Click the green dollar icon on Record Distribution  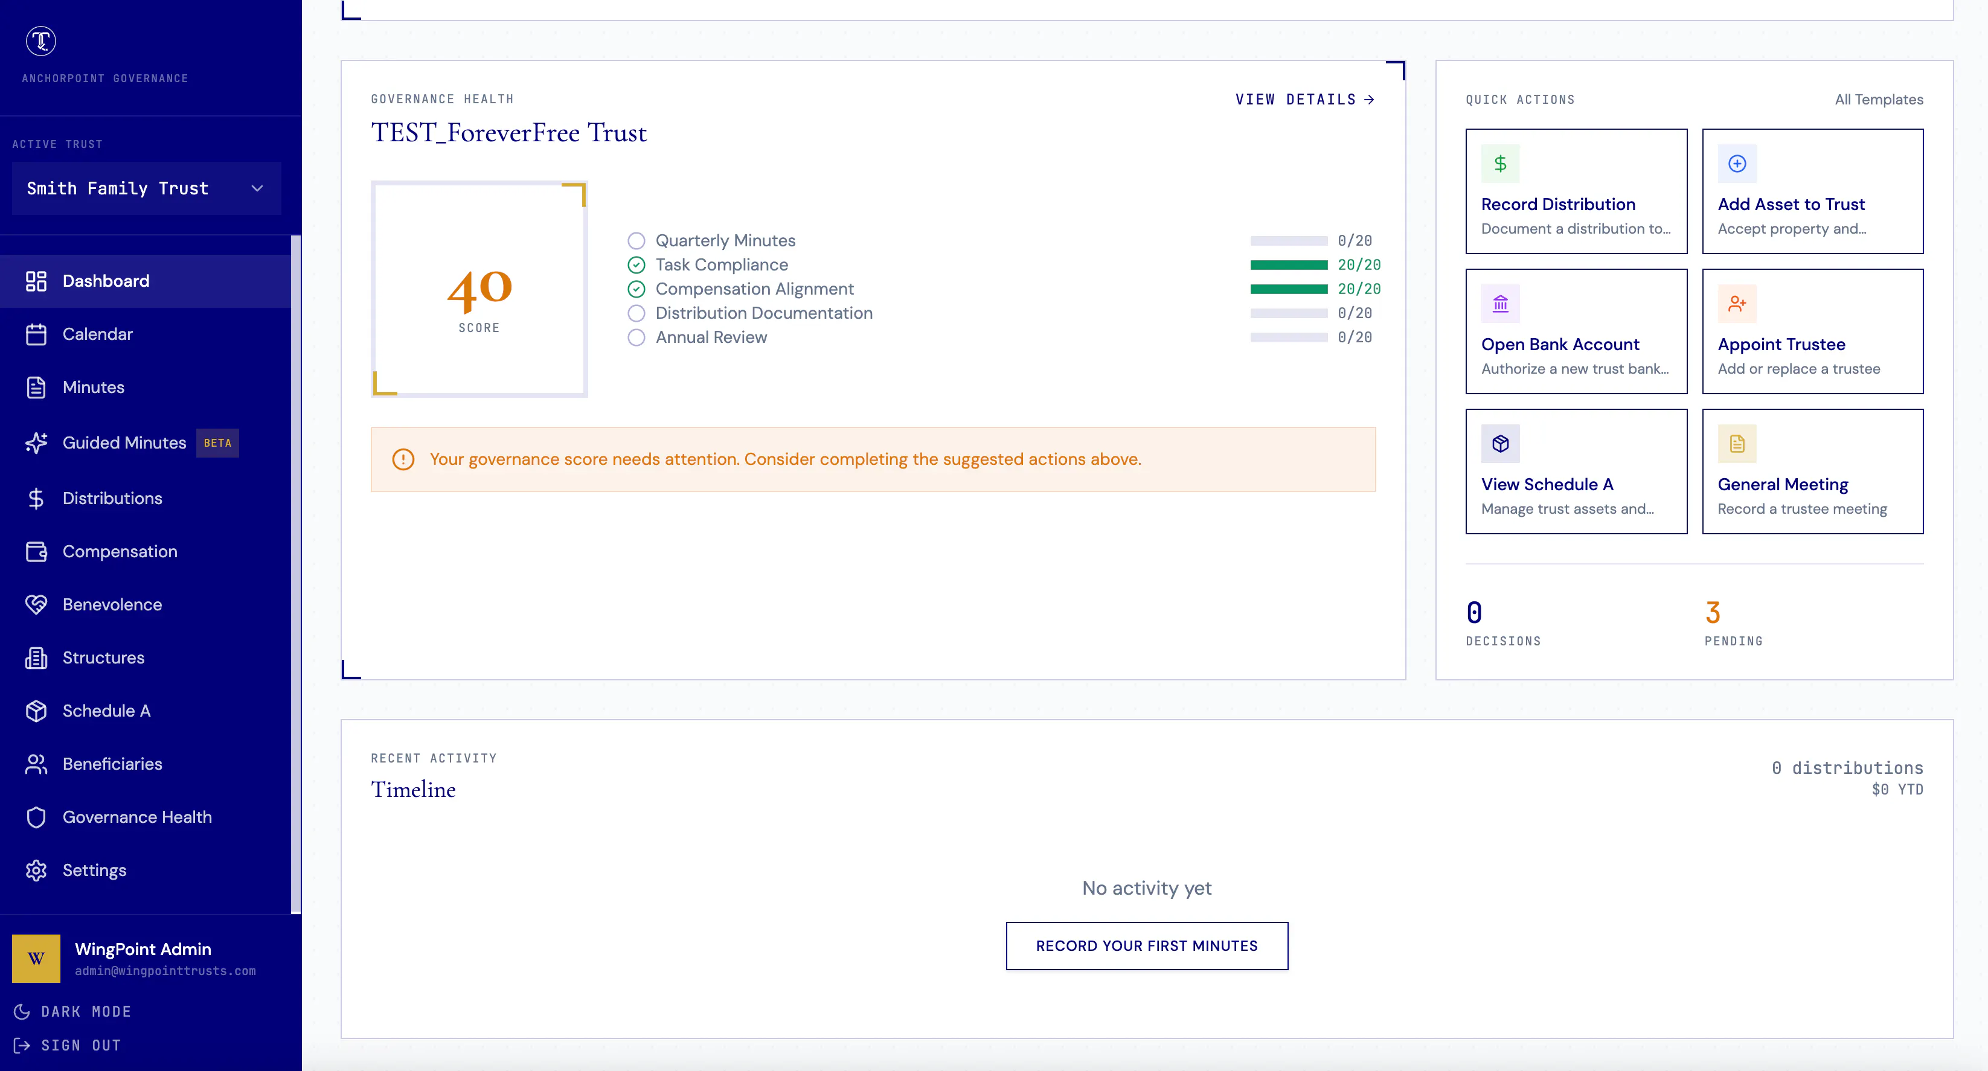pos(1500,164)
